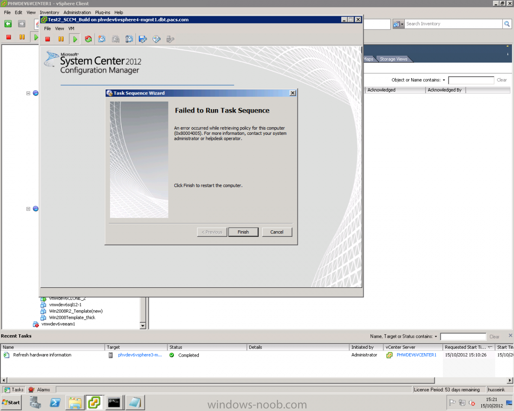514x411 pixels.
Task: Select vmwdev6sql12-1 in inventory tree
Action: click(65, 304)
